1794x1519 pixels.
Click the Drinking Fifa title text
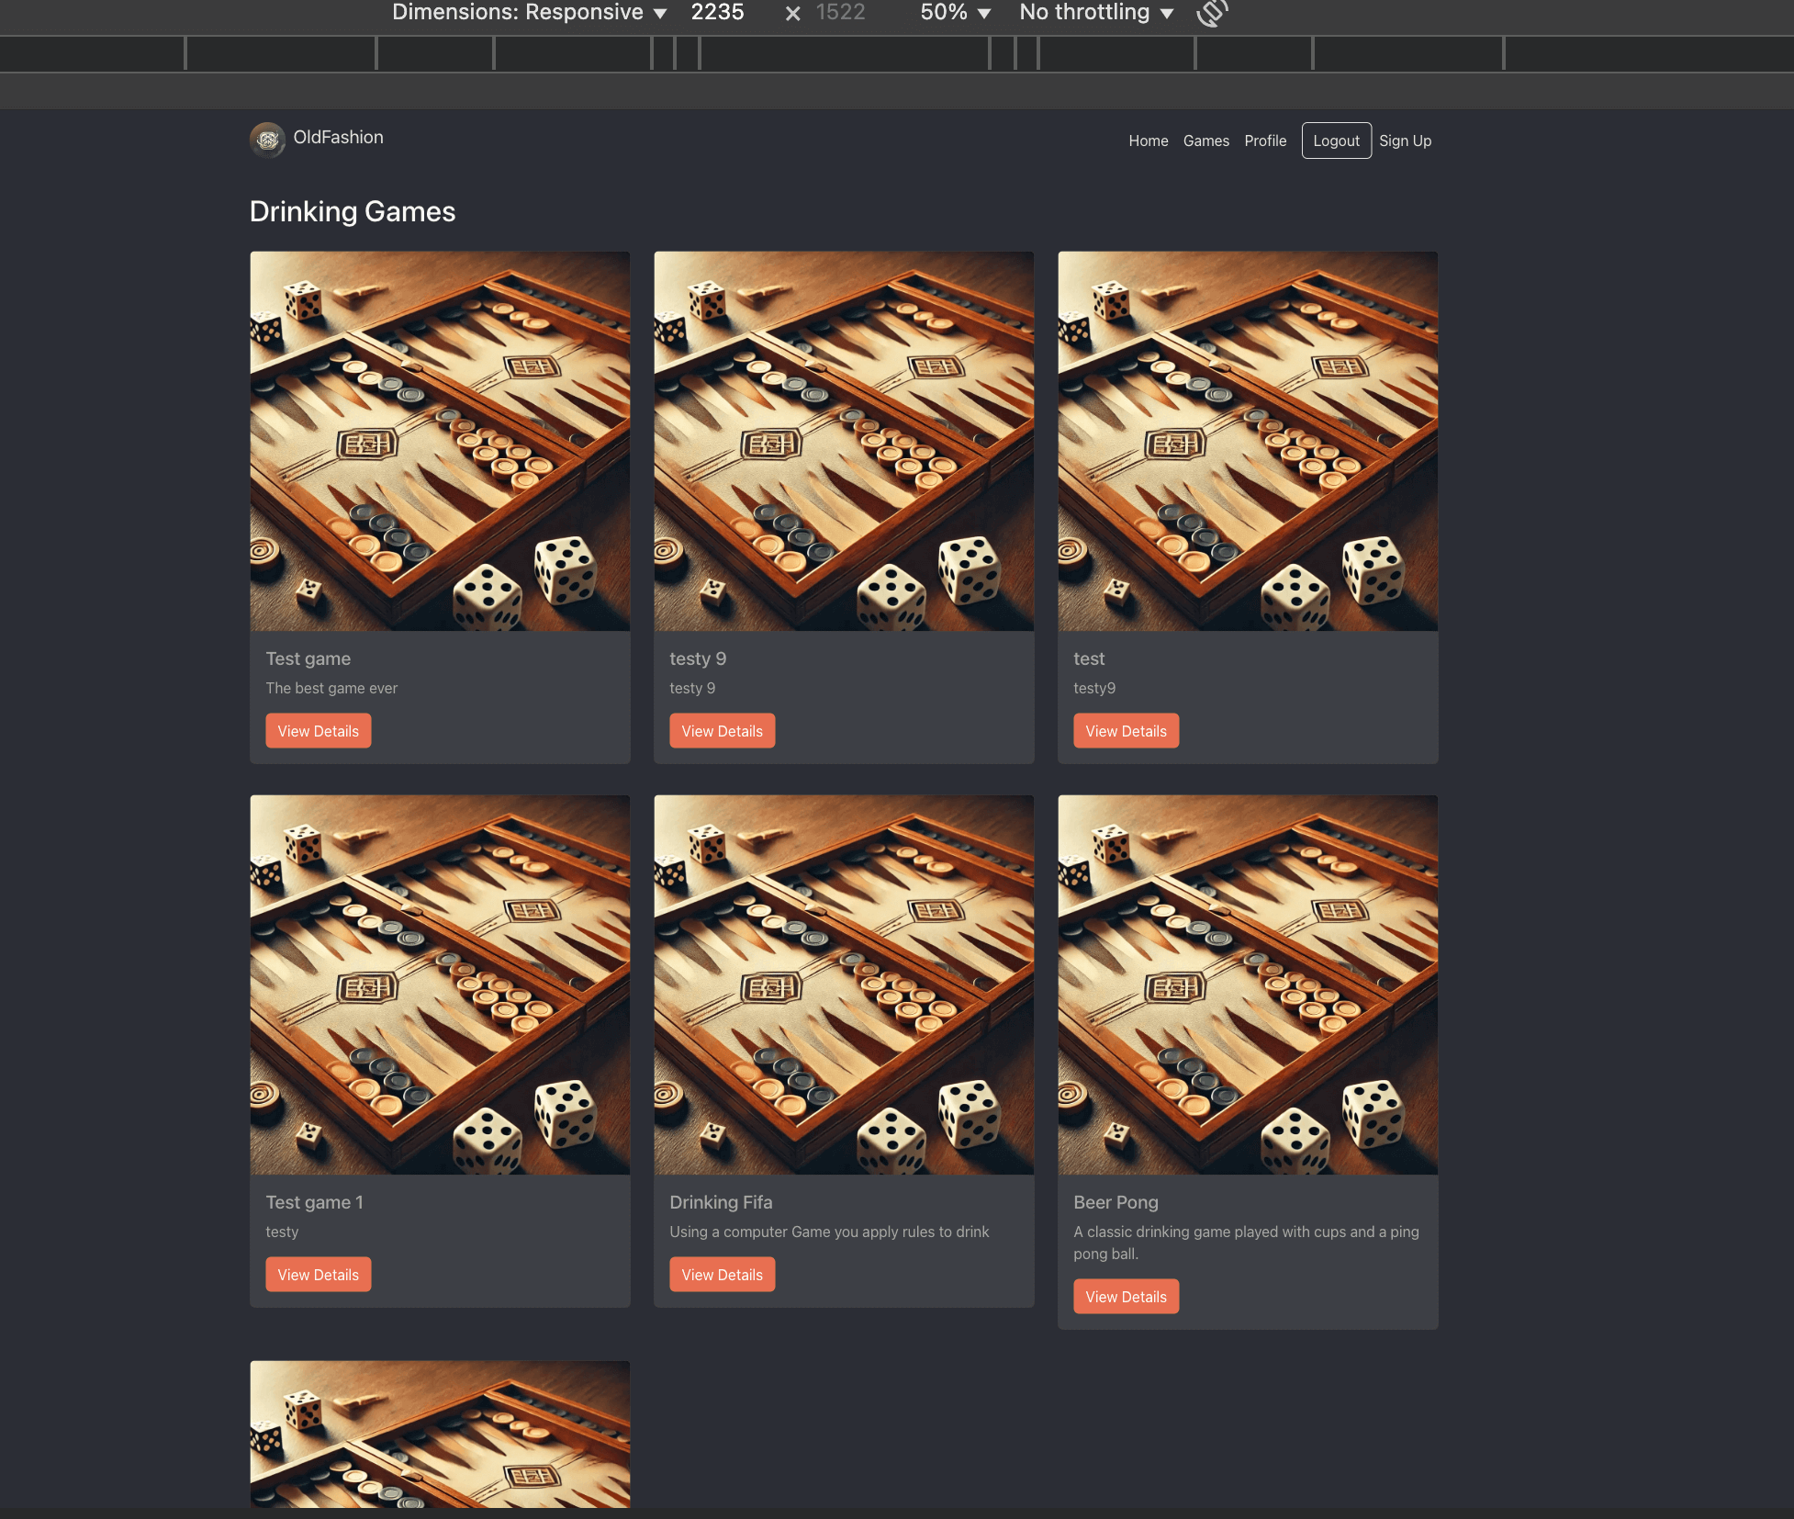click(721, 1202)
